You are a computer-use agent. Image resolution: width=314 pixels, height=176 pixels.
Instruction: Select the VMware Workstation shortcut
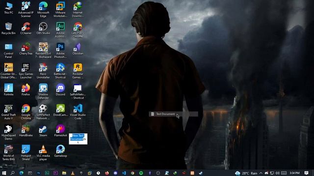point(60,9)
